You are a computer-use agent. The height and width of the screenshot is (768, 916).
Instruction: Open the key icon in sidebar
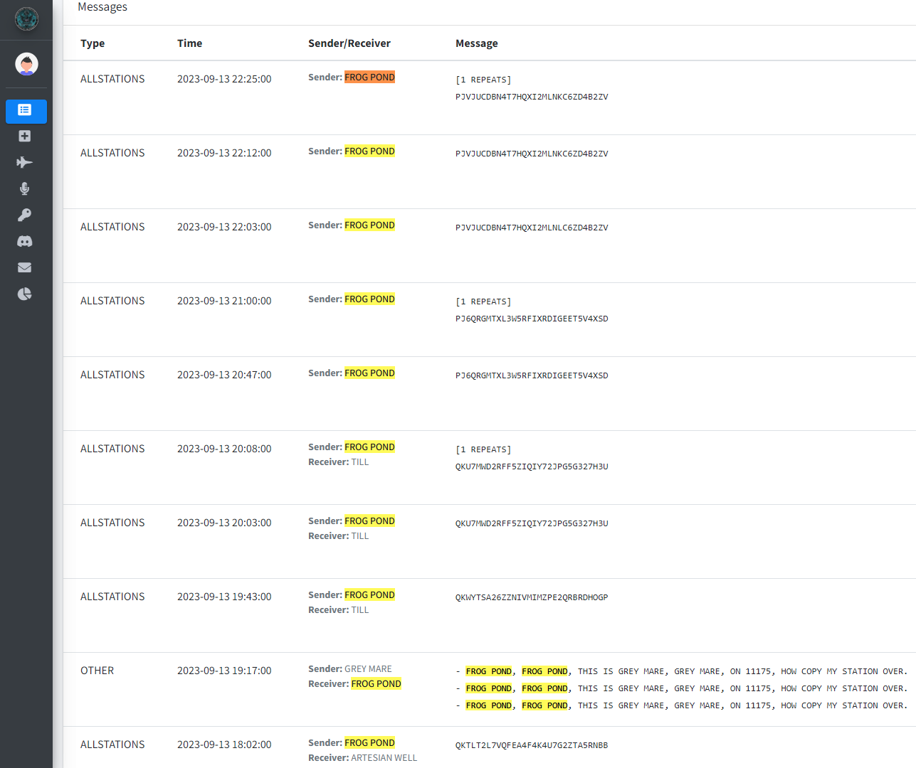25,215
